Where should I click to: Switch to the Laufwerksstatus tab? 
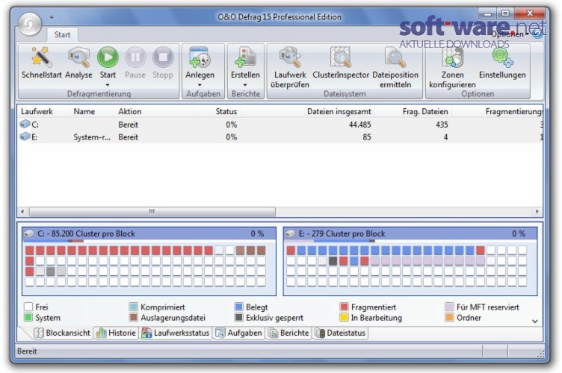pyautogui.click(x=176, y=333)
